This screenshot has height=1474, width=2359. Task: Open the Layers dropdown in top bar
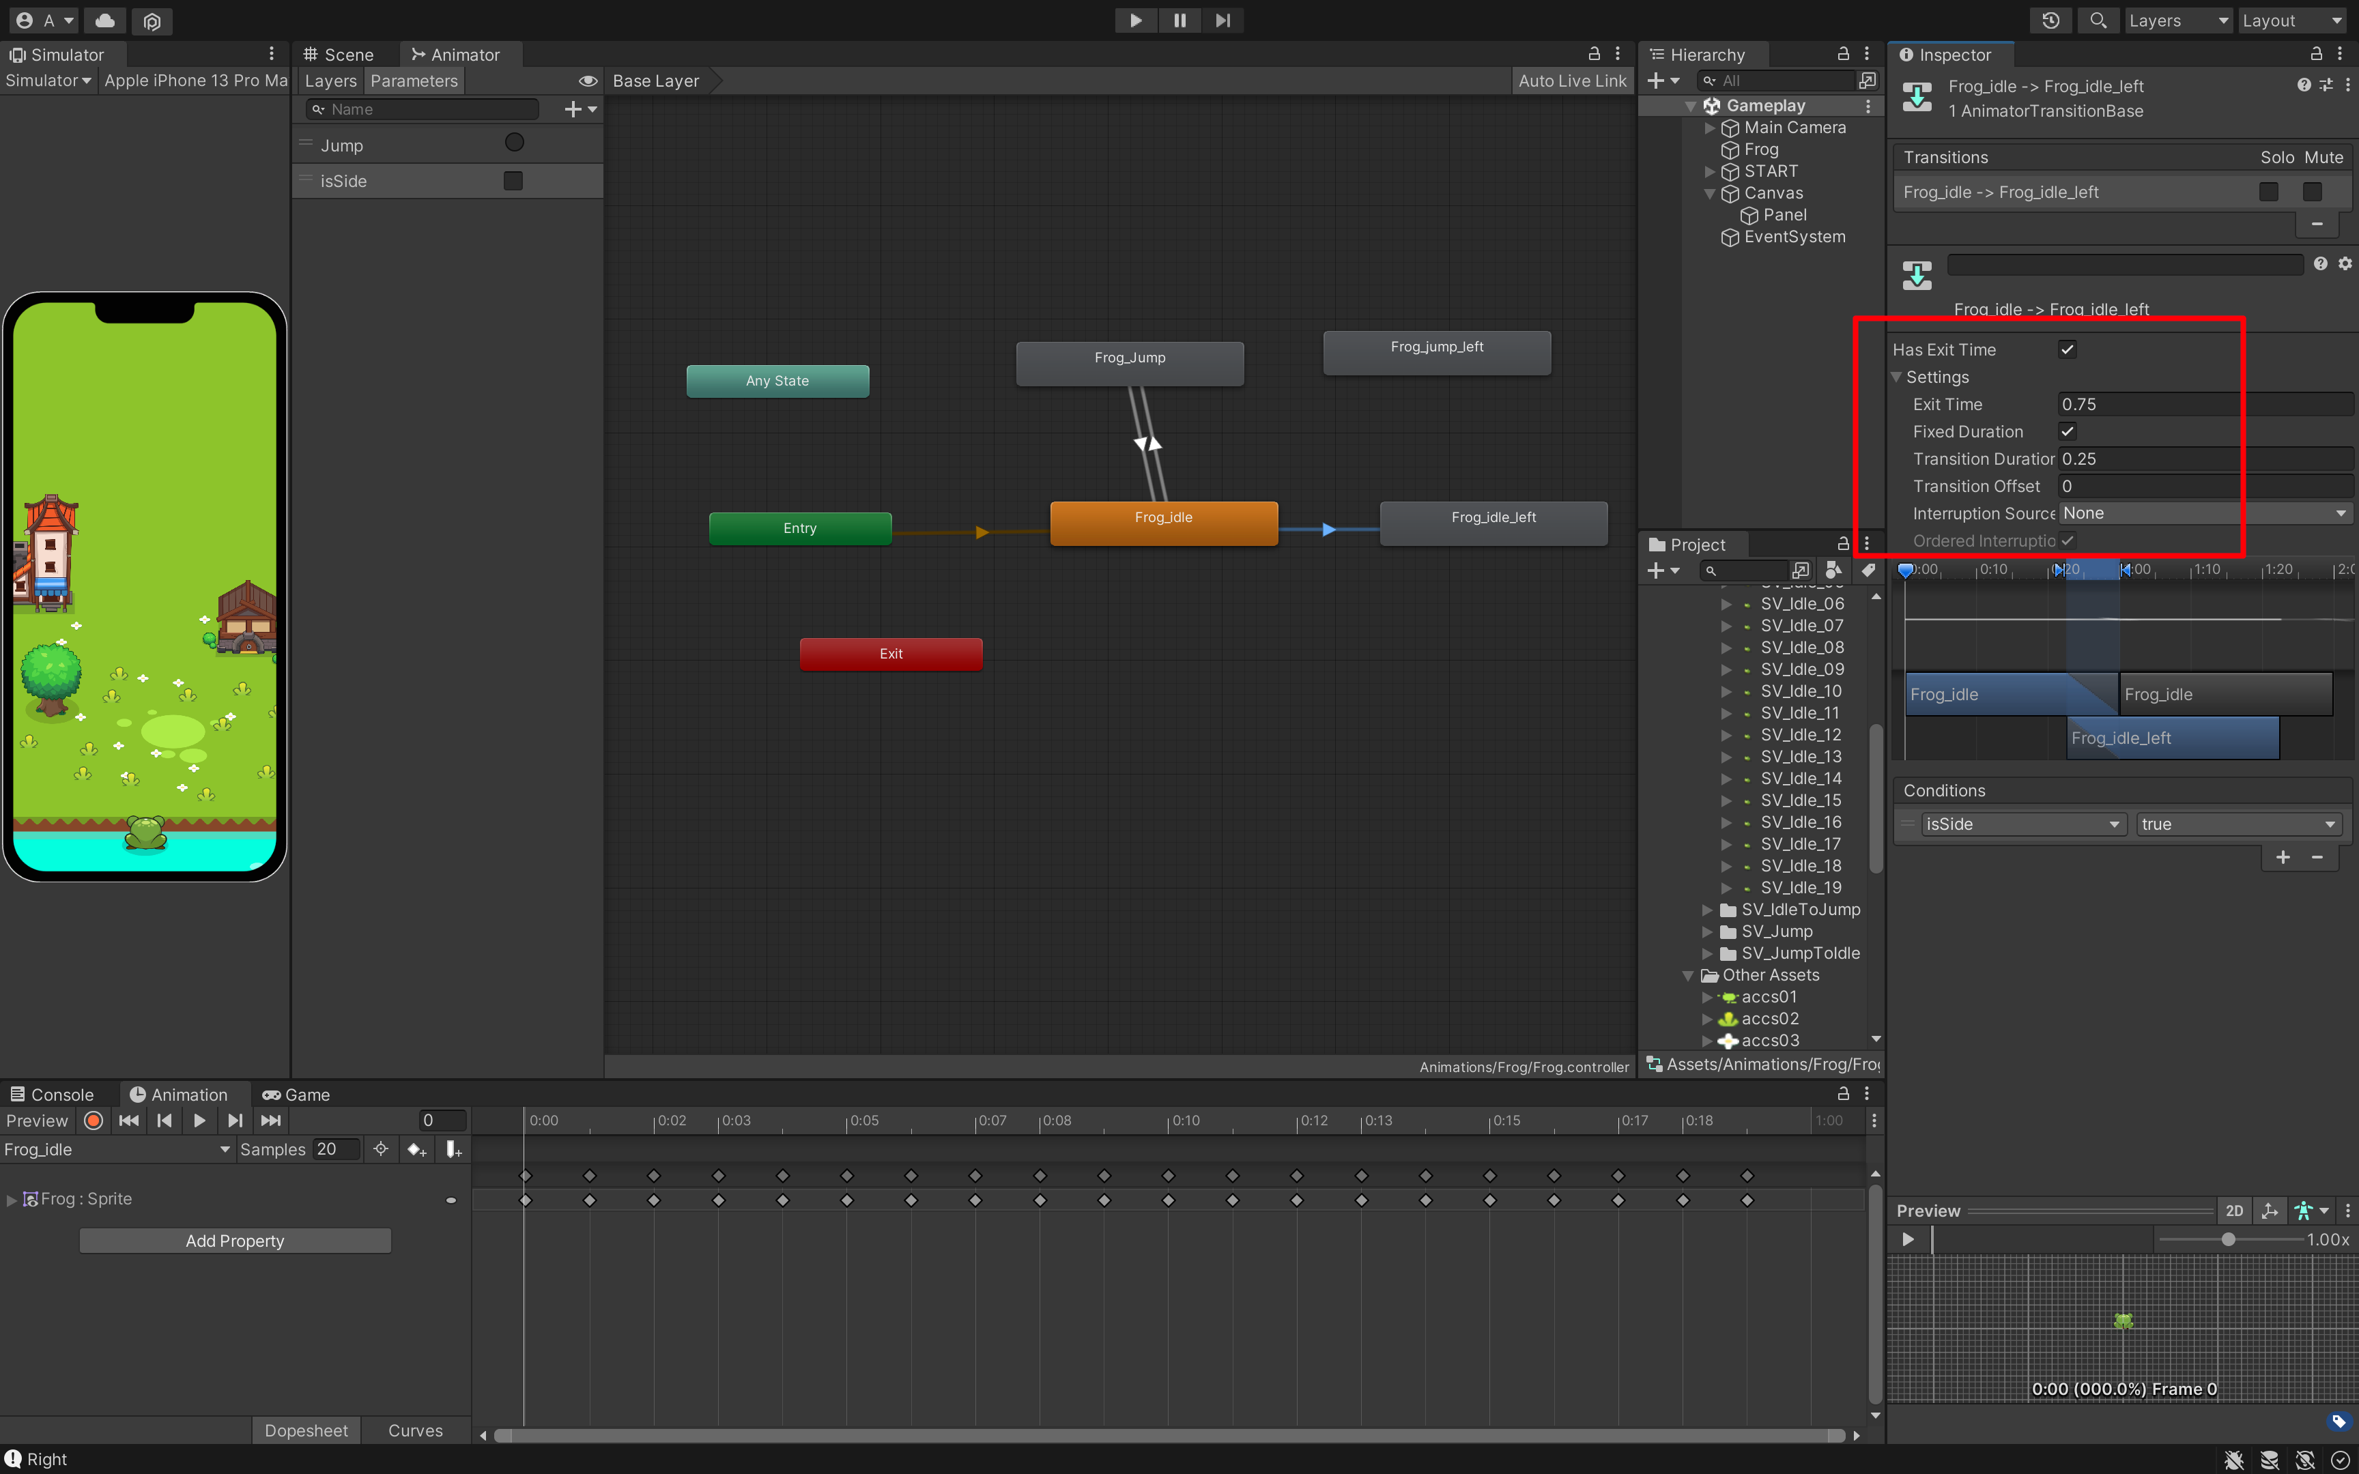pyautogui.click(x=2177, y=20)
